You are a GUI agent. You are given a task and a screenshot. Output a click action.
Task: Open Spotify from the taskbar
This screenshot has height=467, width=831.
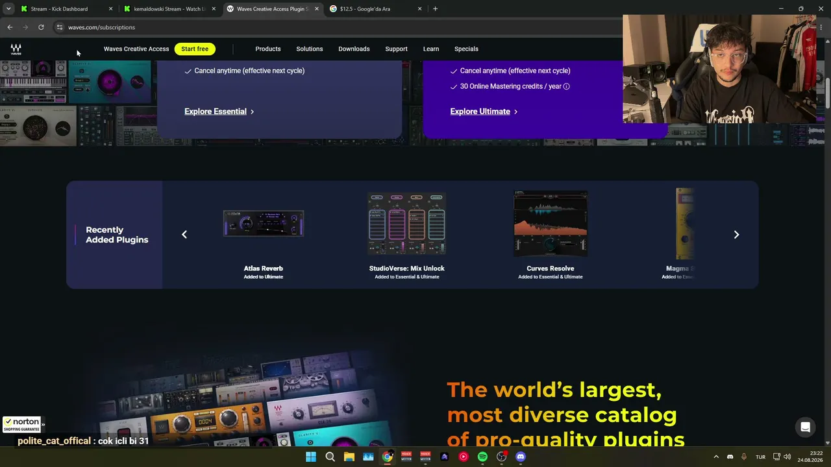482,457
